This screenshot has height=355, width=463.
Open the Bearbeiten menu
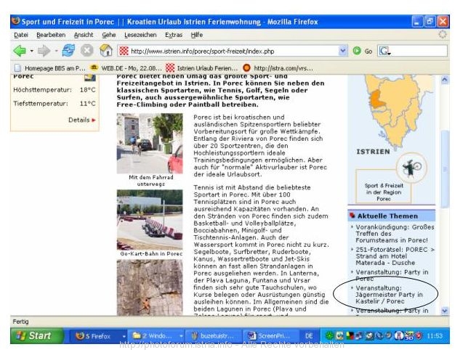click(51, 35)
